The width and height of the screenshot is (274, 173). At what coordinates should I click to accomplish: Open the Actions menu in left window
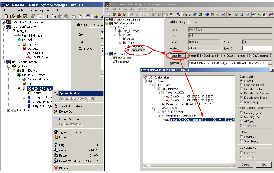tap(23, 10)
